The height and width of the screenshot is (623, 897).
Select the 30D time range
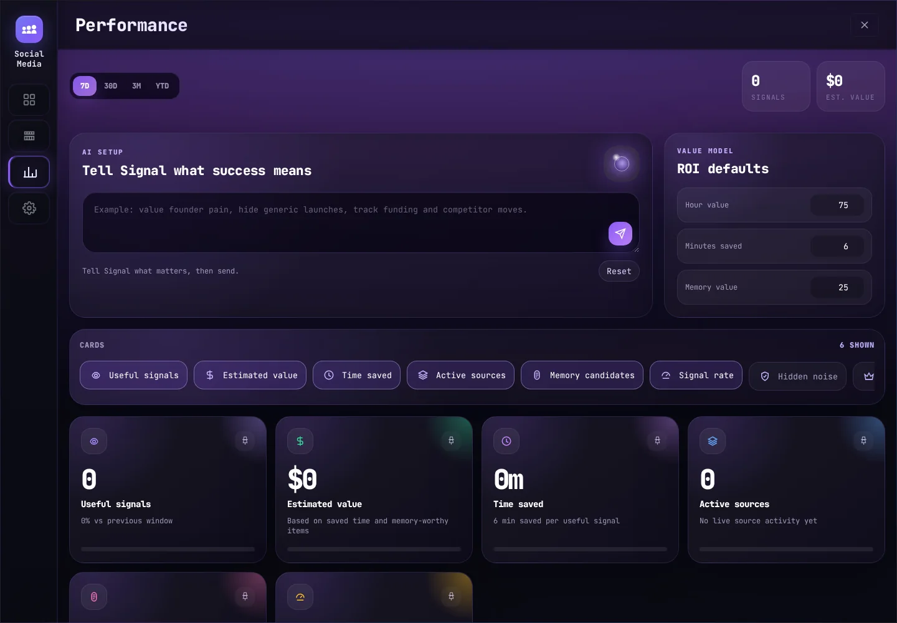coord(111,86)
